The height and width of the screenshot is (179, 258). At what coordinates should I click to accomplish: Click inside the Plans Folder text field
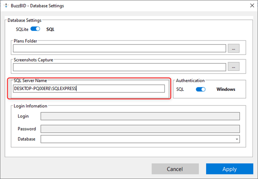pos(120,48)
